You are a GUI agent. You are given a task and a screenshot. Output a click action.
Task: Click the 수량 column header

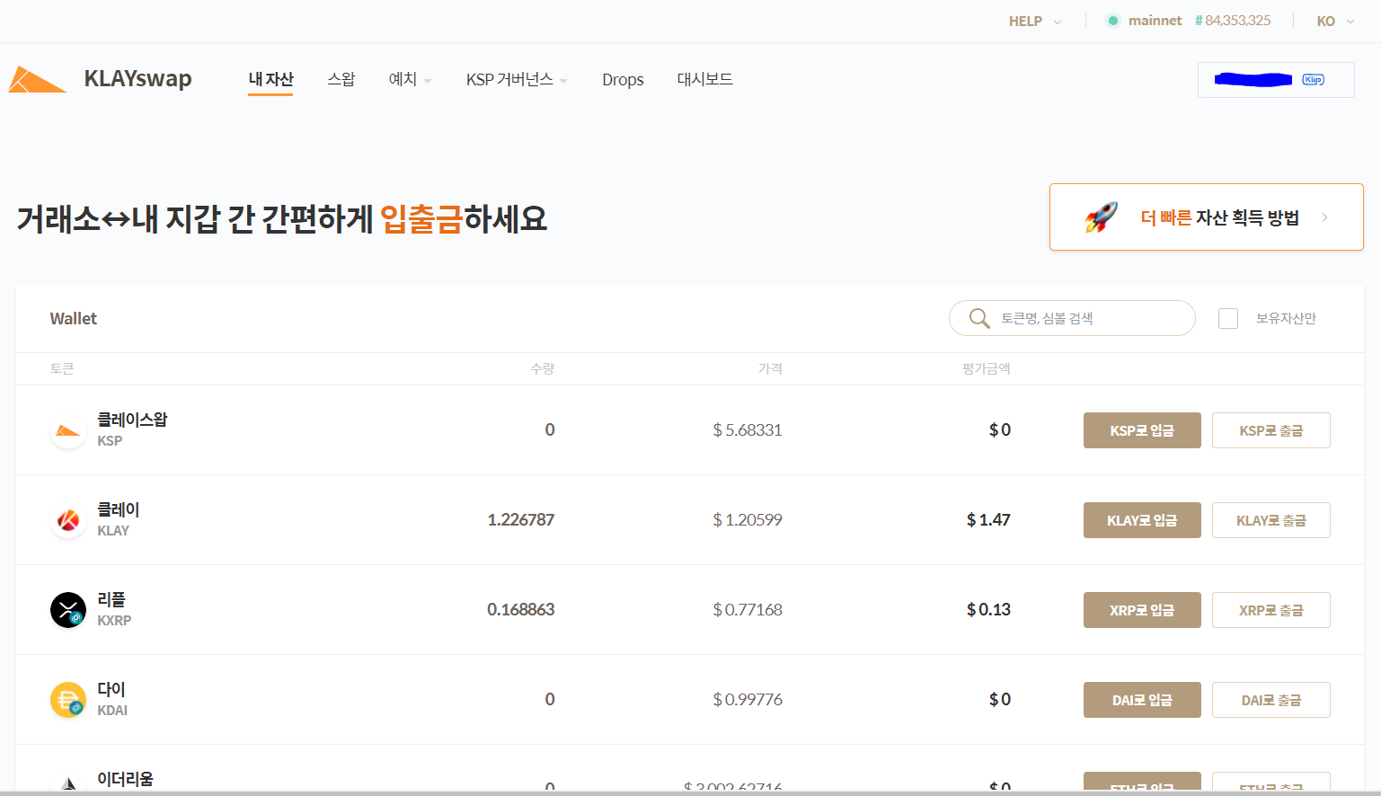pos(543,368)
